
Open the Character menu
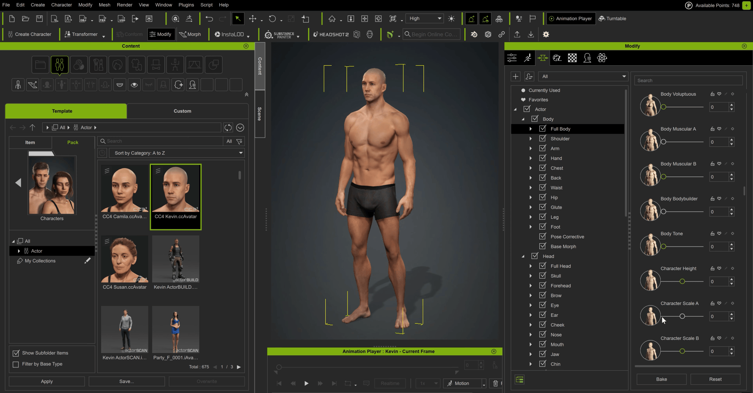click(61, 5)
